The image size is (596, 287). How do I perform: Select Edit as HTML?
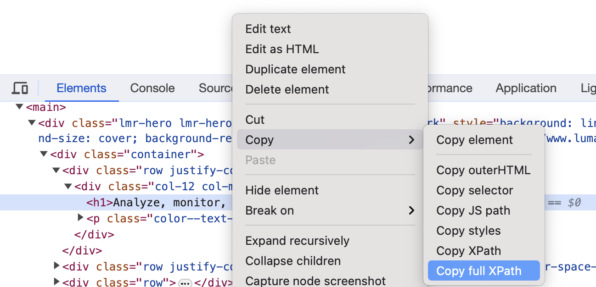click(282, 49)
